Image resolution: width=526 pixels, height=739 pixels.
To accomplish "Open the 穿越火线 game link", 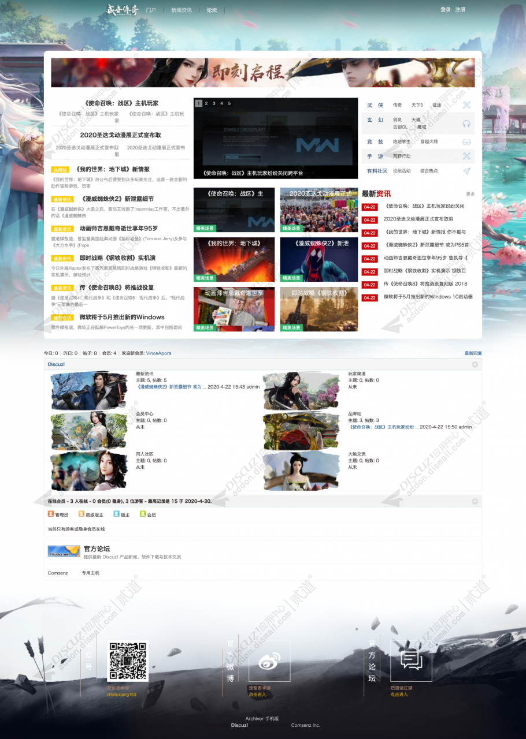I will pyautogui.click(x=429, y=141).
